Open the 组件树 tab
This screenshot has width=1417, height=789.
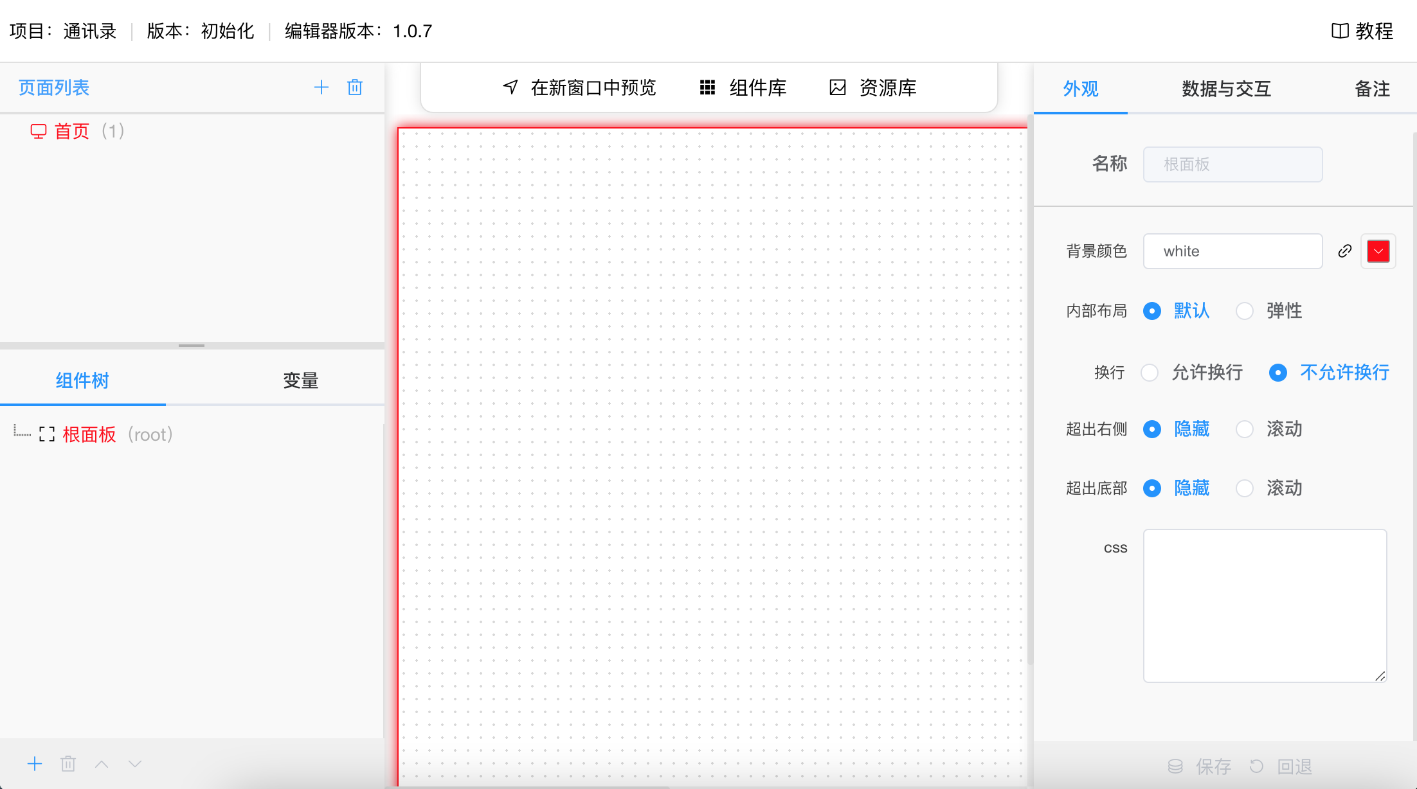pos(82,380)
